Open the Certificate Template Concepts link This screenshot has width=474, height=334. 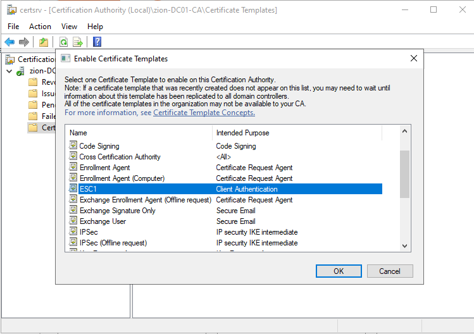click(x=204, y=113)
